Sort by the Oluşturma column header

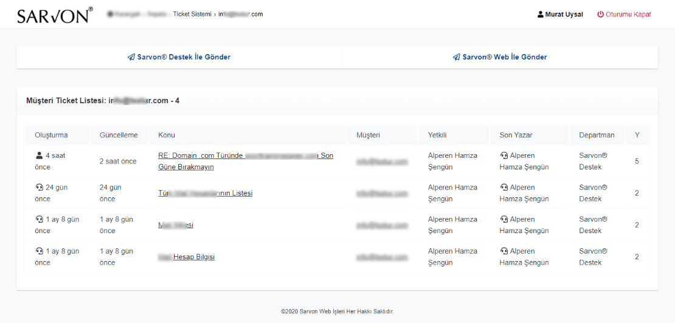pos(51,135)
